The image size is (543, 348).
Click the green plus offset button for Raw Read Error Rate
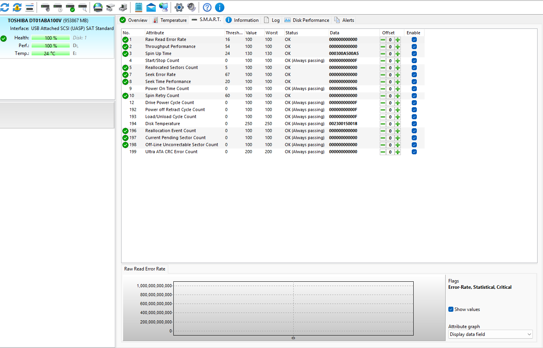(398, 40)
